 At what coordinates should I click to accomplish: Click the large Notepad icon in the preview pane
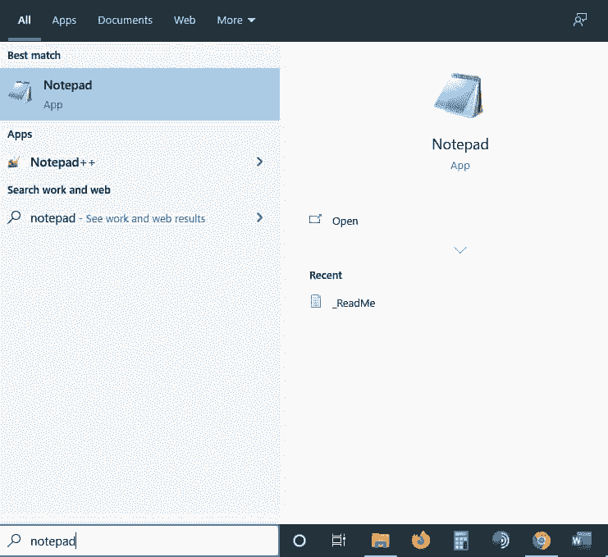pos(459,95)
